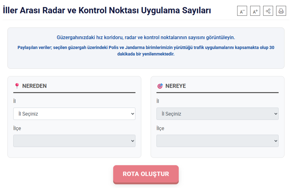Decrease the page font size (A-)
This screenshot has width=295, height=188.
tap(242, 11)
